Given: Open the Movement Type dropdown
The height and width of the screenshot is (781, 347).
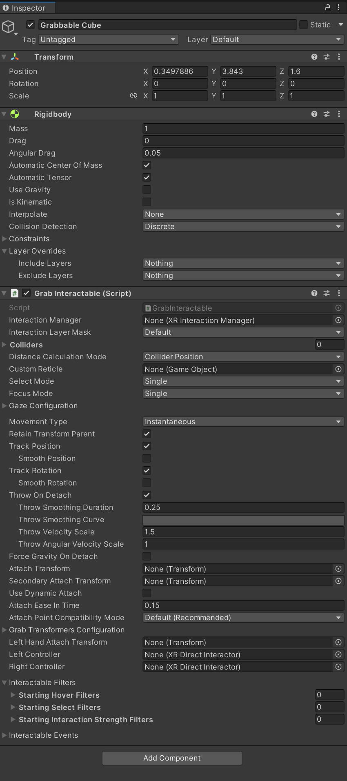Looking at the screenshot, I should point(243,422).
